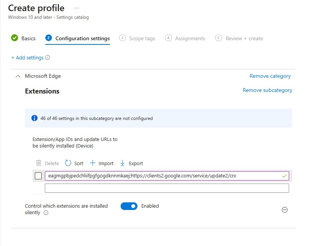Click info icon beside Add settings
The height and width of the screenshot is (246, 332).
click(x=47, y=58)
